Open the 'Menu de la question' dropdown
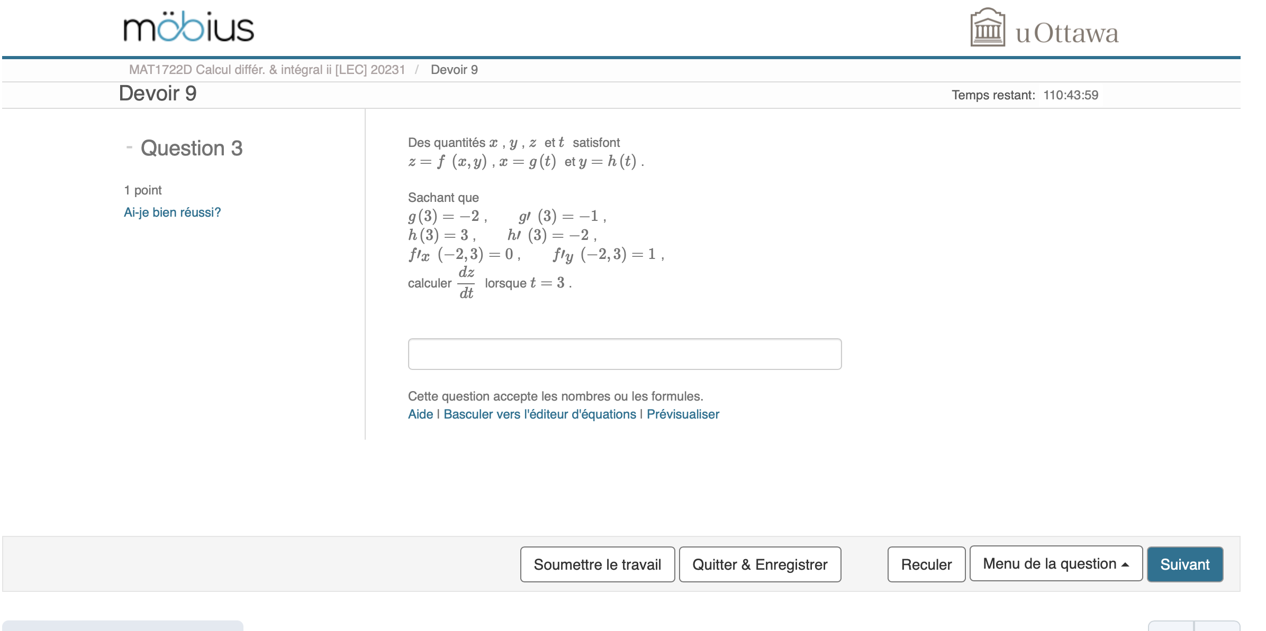This screenshot has width=1266, height=631. 1055,564
